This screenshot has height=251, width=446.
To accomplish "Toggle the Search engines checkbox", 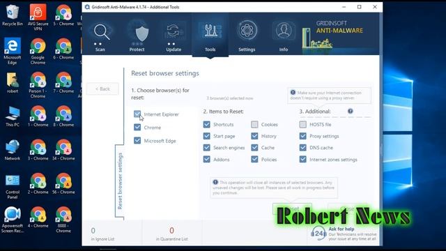I will click(x=207, y=148).
